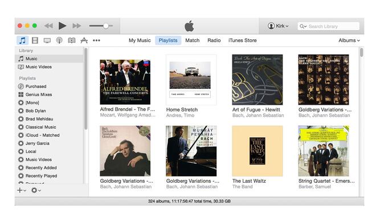Image resolution: width=376 pixels, height=222 pixels.
Task: Select the iCloud - Matched playlist
Action: tap(49, 135)
